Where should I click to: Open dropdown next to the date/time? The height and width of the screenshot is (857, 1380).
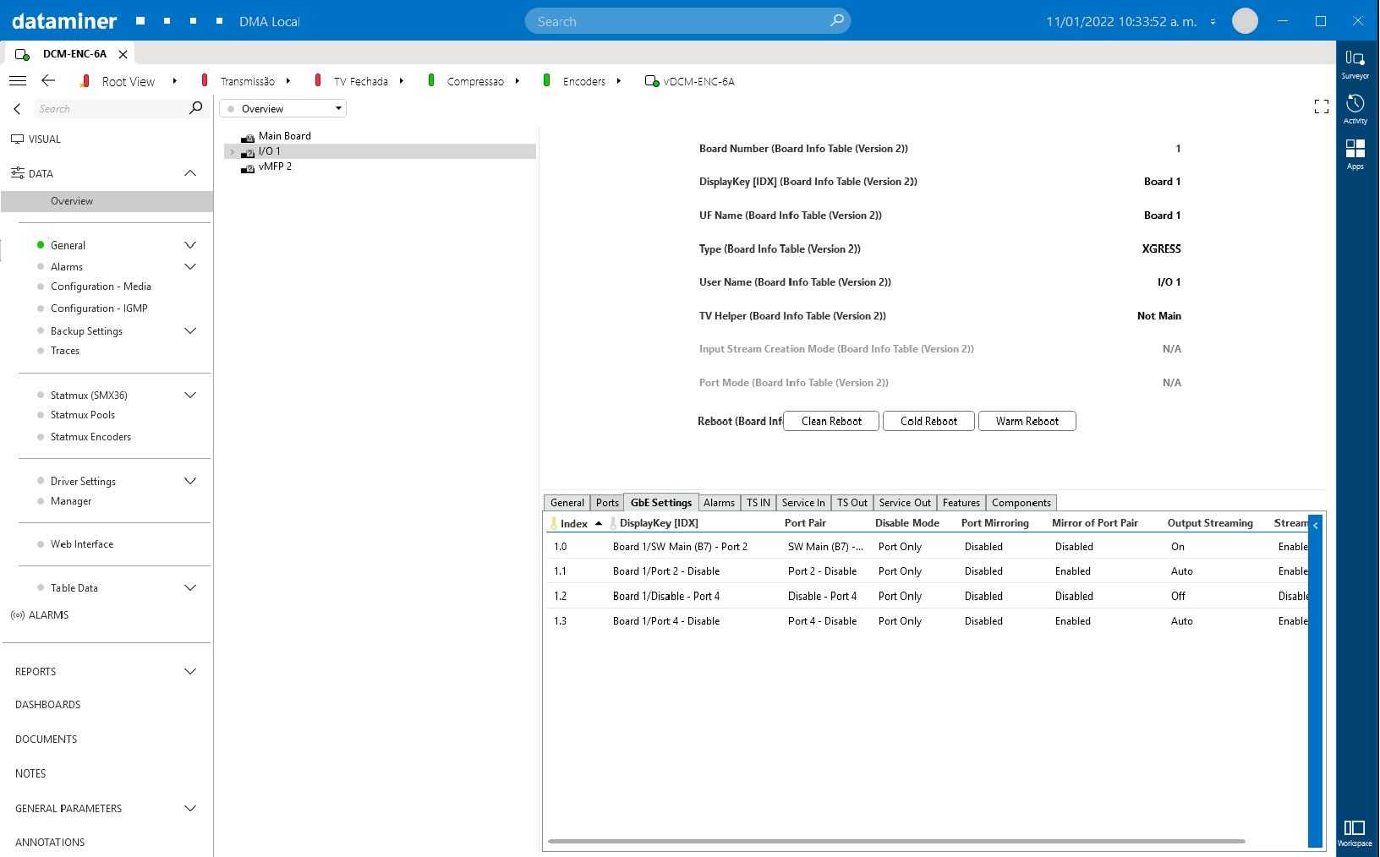coord(1213,22)
